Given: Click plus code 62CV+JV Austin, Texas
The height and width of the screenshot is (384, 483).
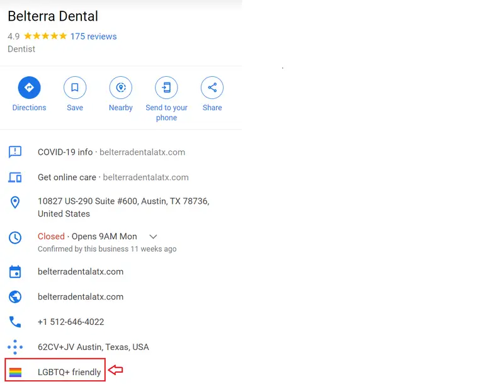Looking at the screenshot, I should coord(93,347).
